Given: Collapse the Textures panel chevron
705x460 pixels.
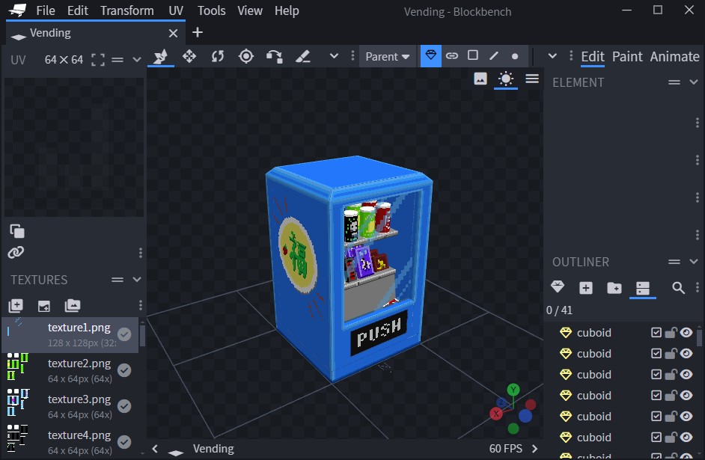Looking at the screenshot, I should pos(137,280).
